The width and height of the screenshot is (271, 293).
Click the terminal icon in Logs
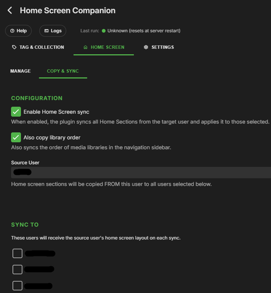point(46,31)
